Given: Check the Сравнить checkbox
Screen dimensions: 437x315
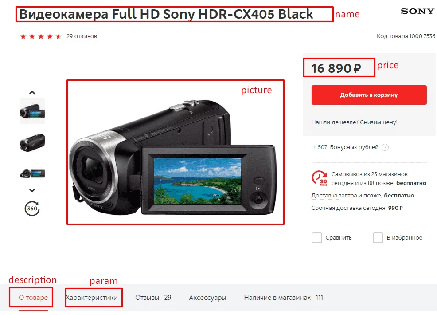Looking at the screenshot, I should [x=316, y=238].
